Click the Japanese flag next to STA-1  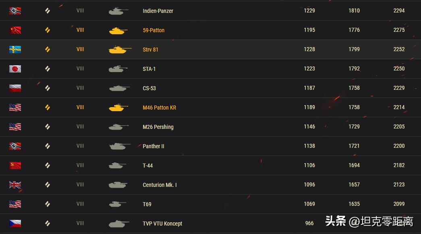pyautogui.click(x=15, y=69)
